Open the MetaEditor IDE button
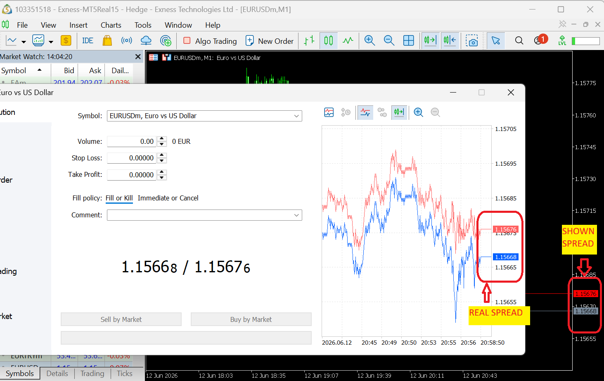Viewport: 604px width, 381px height. (88, 40)
